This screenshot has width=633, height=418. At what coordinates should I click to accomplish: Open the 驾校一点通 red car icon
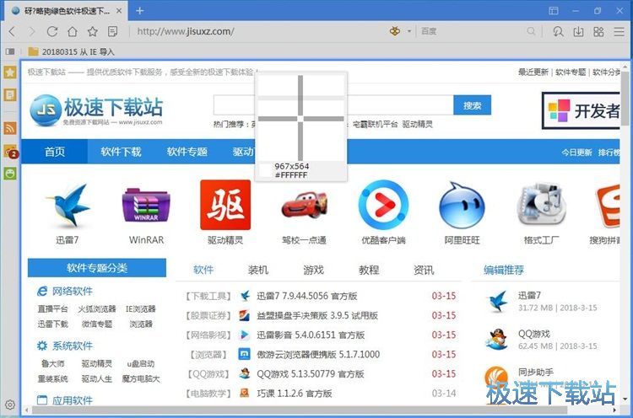(x=305, y=205)
